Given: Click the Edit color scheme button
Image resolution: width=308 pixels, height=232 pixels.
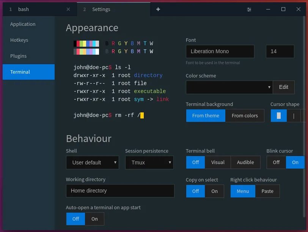Looking at the screenshot, I should click(284, 87).
